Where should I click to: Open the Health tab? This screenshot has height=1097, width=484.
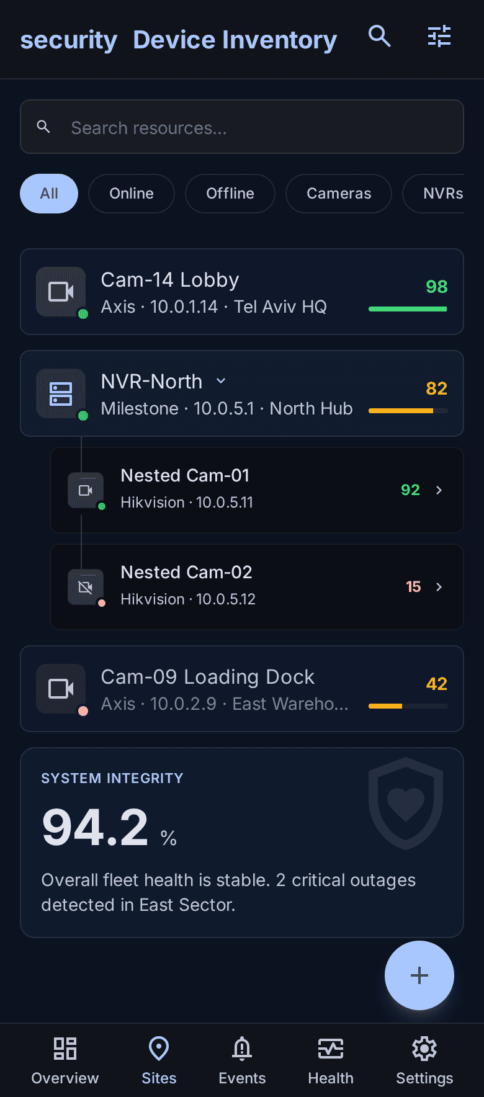(331, 1060)
